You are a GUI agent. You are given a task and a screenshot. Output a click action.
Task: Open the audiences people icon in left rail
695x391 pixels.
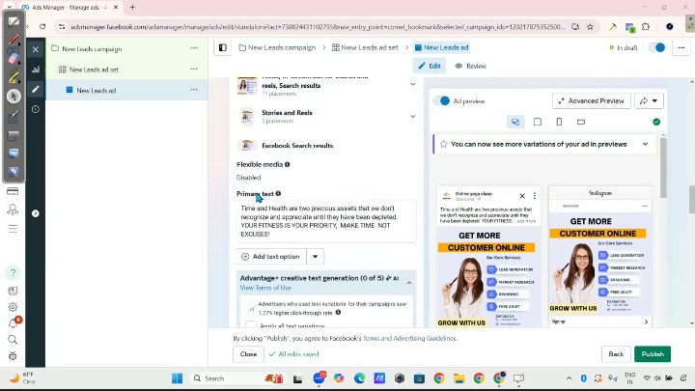[x=13, y=209]
